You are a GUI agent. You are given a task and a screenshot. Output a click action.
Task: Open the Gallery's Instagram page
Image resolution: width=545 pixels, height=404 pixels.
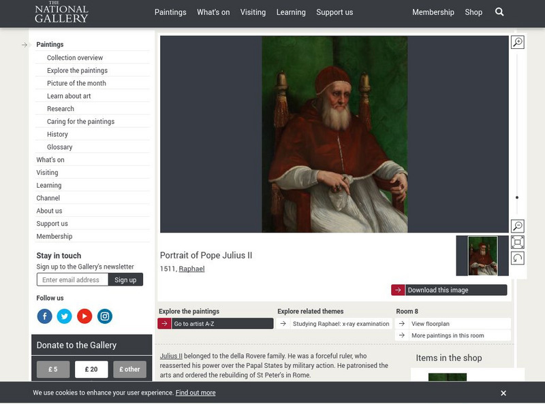click(104, 316)
